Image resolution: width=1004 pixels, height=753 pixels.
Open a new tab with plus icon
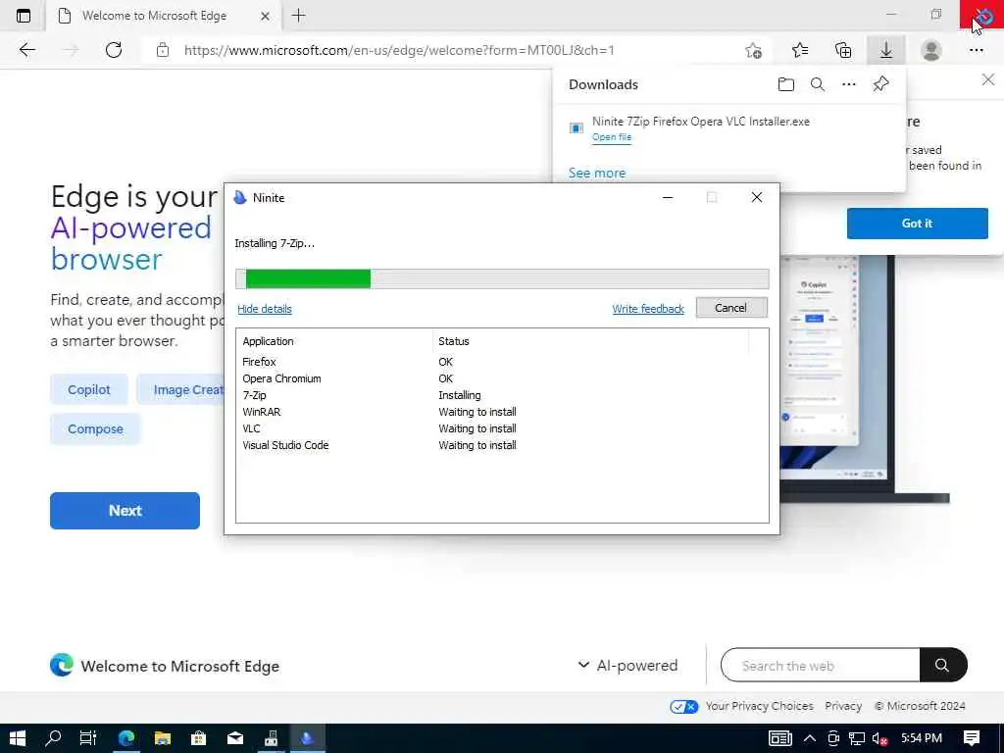[298, 16]
